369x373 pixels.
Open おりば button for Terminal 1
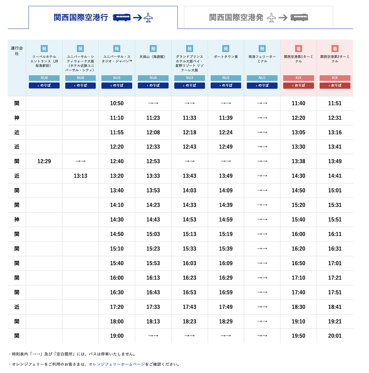pos(298,85)
